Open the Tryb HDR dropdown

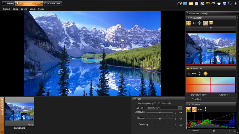point(180,108)
